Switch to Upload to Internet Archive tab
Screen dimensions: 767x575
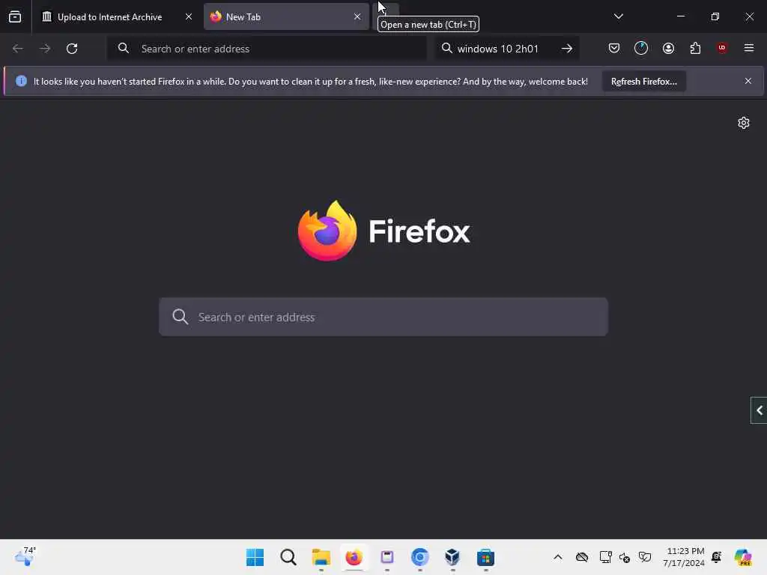coord(117,16)
